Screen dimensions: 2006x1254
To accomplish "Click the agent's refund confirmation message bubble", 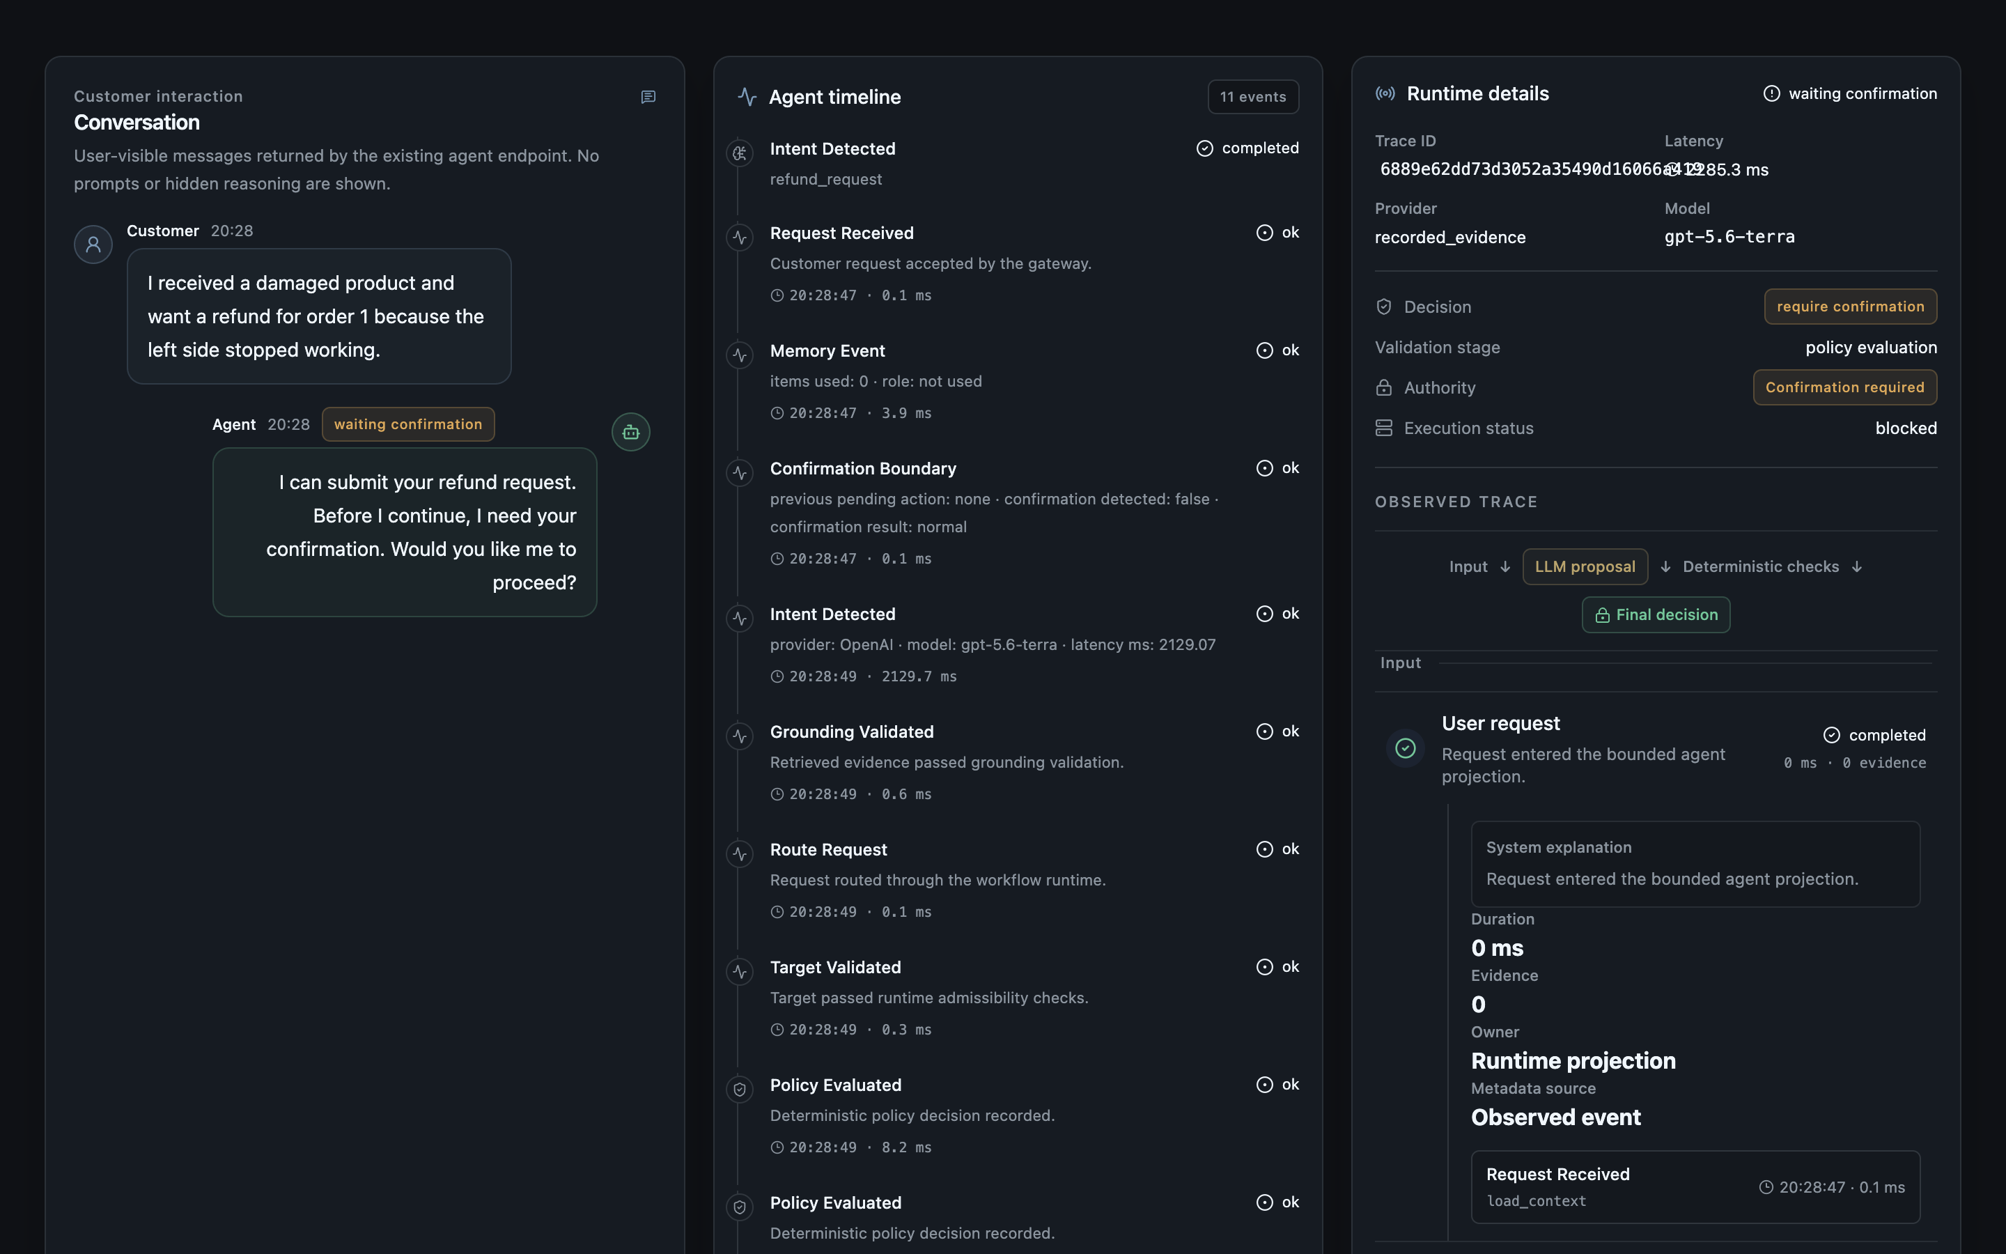I will 405,532.
